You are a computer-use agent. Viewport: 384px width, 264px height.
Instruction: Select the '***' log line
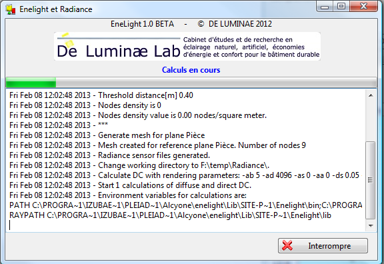[59, 125]
